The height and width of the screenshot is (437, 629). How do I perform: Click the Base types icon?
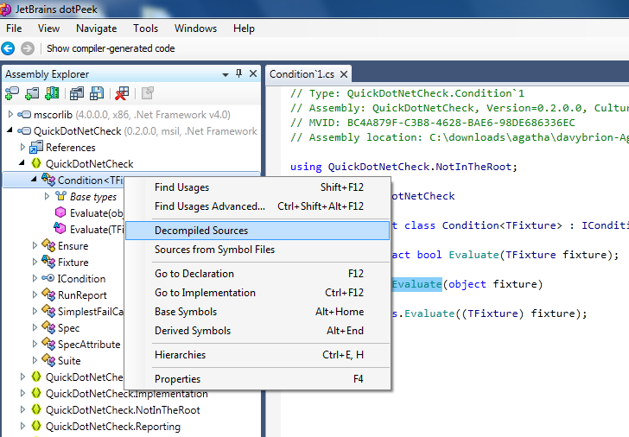pos(60,196)
